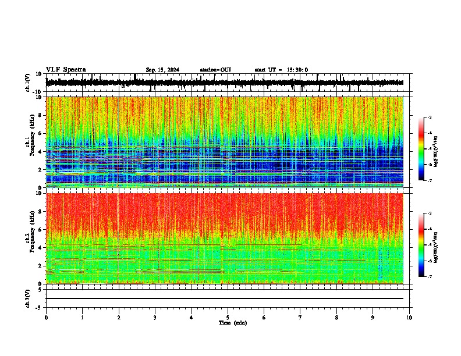This screenshot has height=356, width=461.
Task: Click the time axis tick label "1"
Action: (x=82, y=318)
